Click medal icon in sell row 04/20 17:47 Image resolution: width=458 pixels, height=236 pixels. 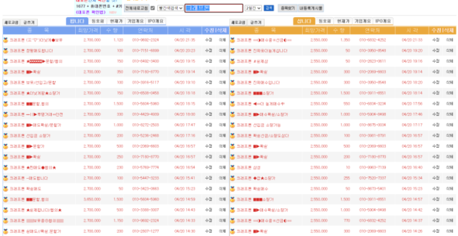pyautogui.click(x=6, y=125)
